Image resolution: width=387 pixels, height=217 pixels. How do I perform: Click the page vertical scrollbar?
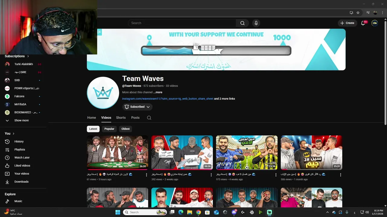385,72
